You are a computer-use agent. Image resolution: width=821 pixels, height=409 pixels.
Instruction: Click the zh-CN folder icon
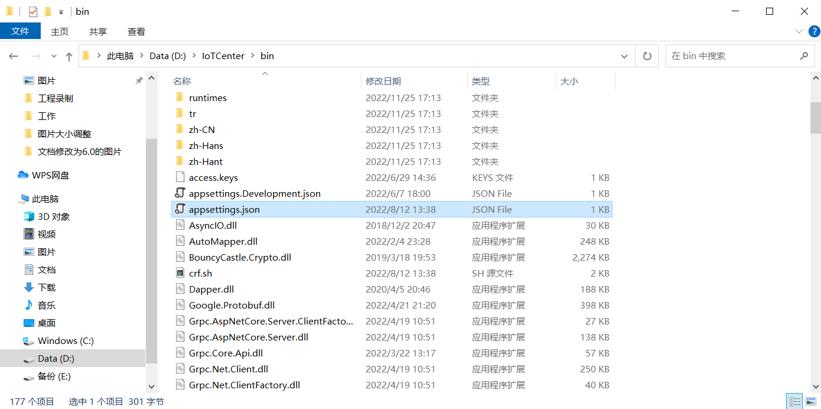[x=180, y=129]
